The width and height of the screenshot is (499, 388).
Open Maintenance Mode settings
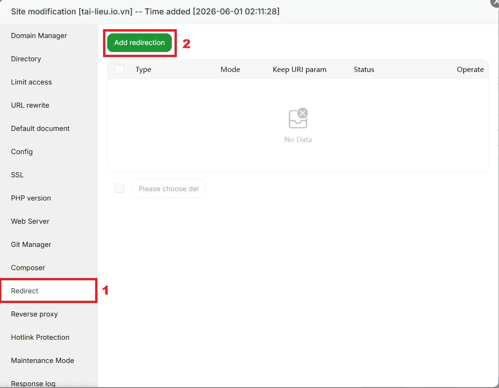(42, 361)
